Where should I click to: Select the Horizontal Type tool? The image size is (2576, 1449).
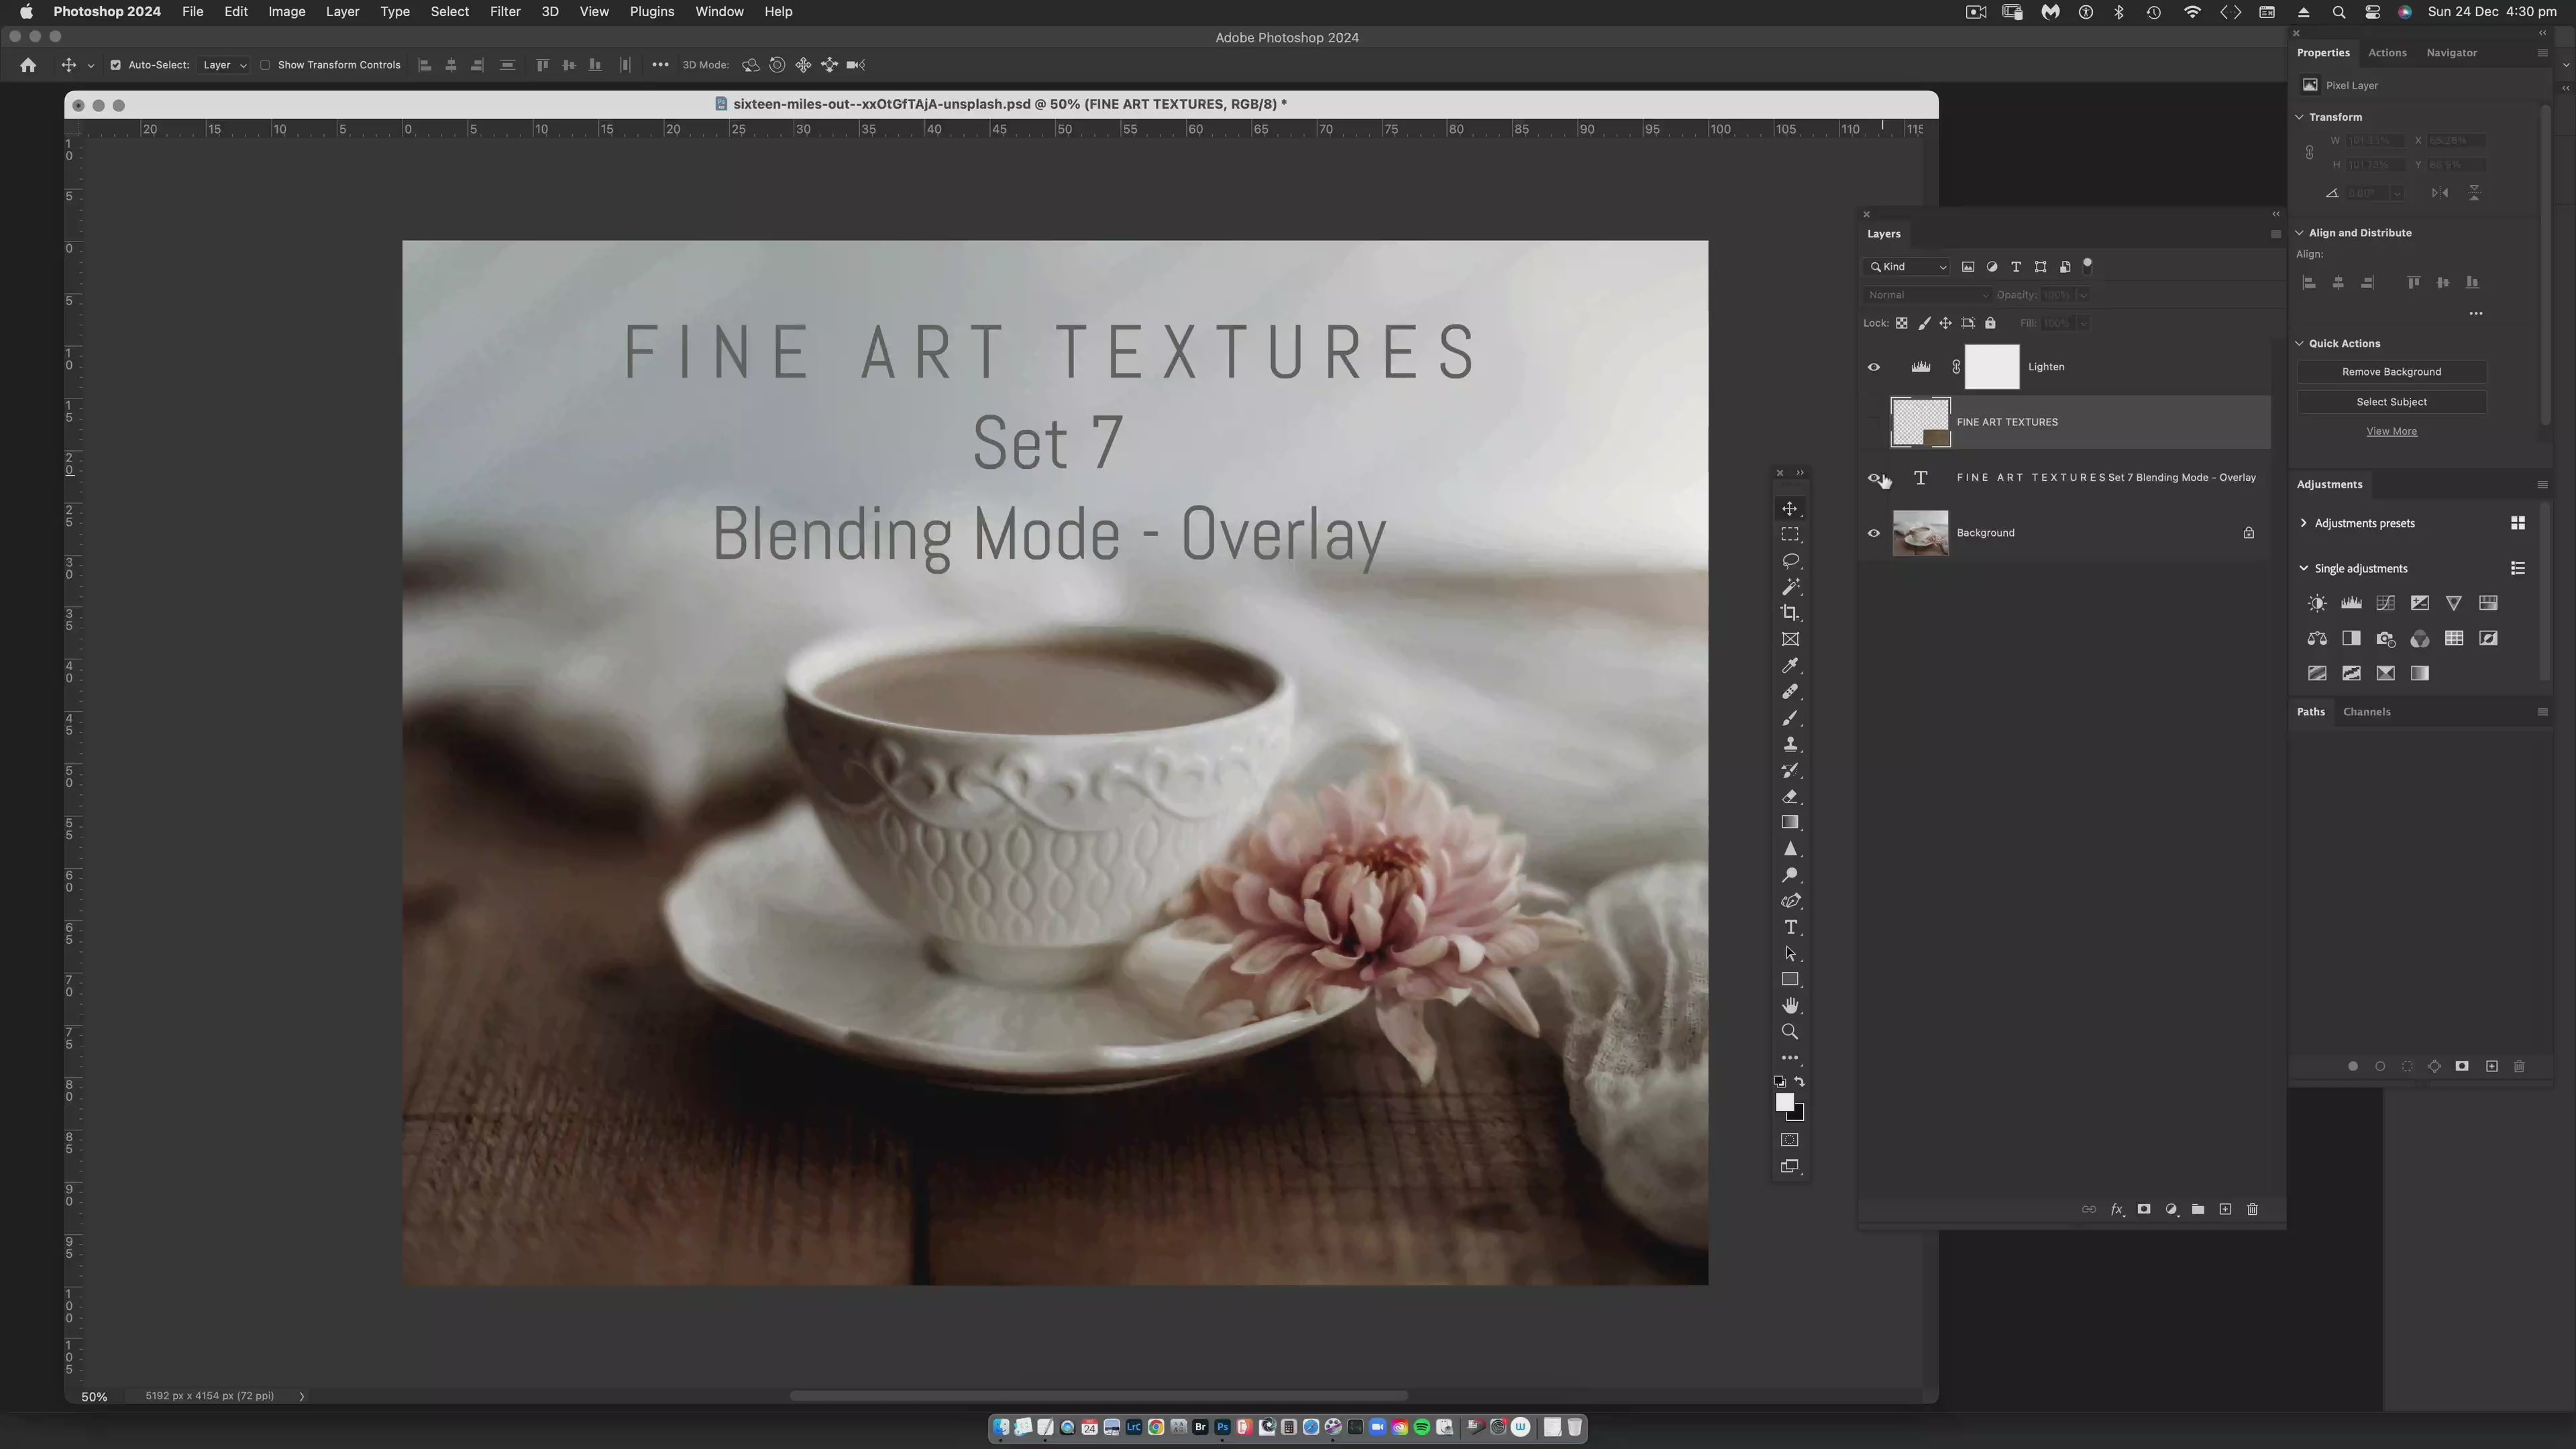tap(1789, 928)
